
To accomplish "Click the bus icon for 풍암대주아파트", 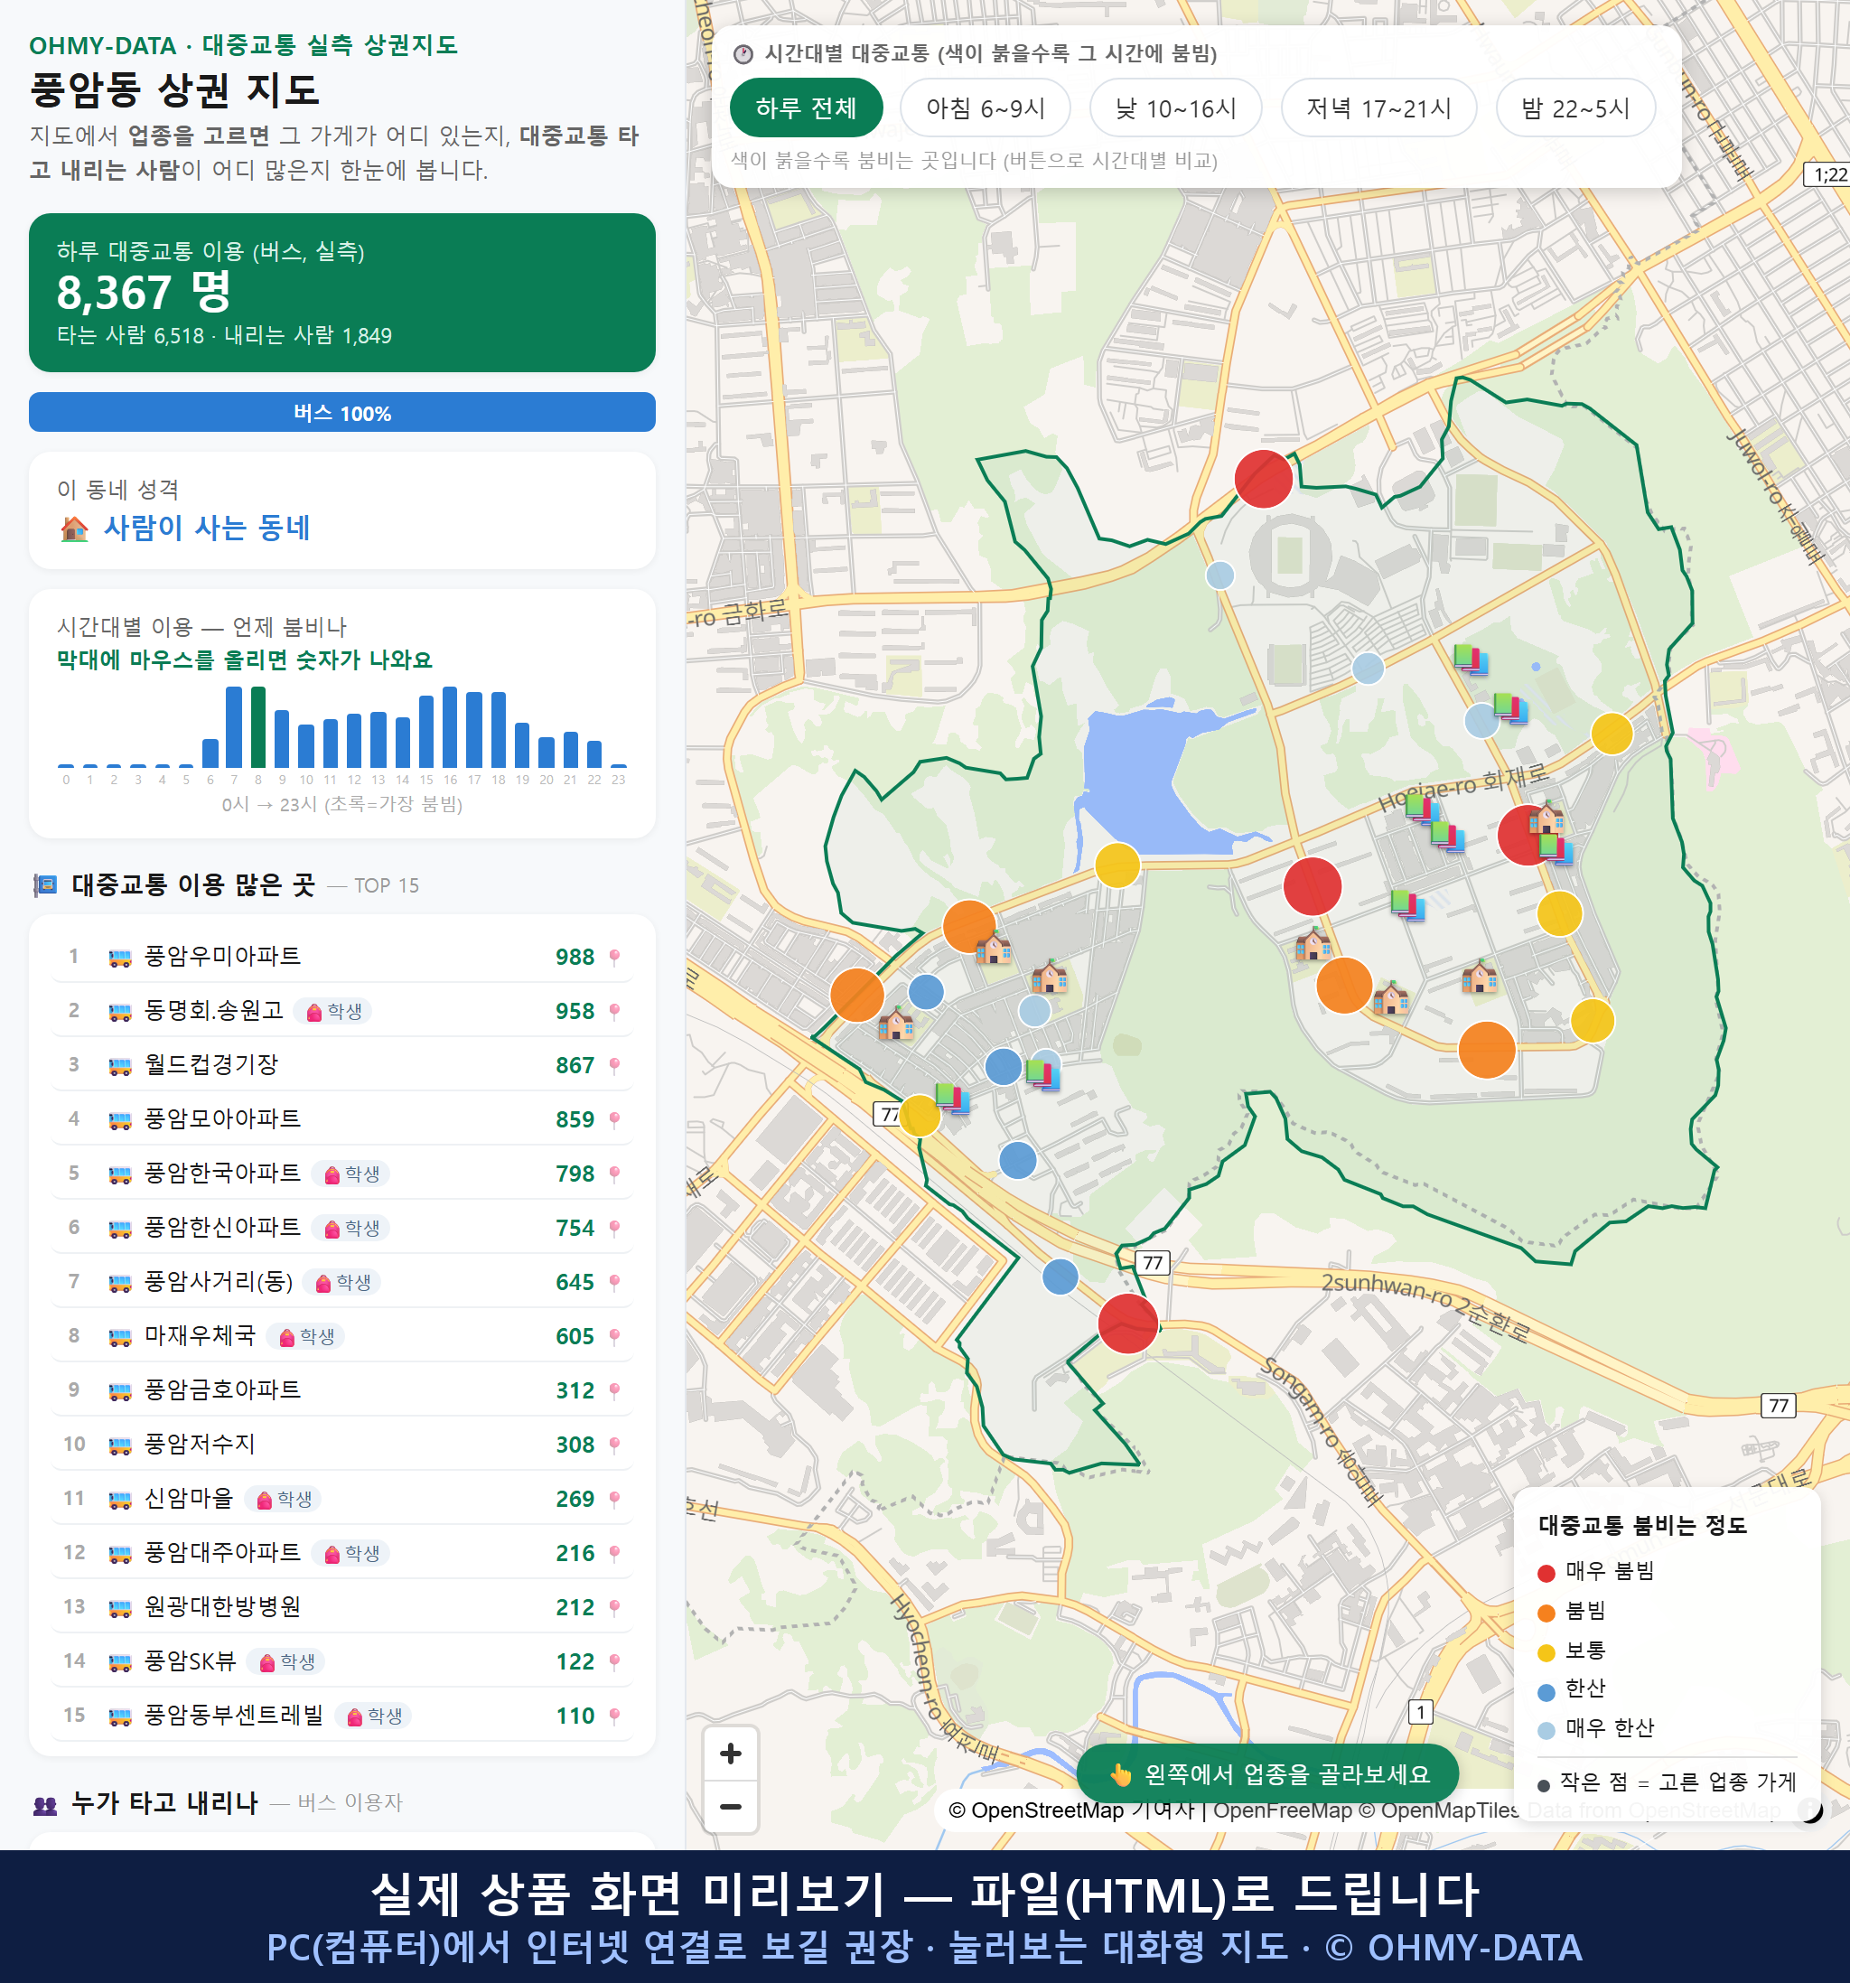I will click(x=119, y=1552).
